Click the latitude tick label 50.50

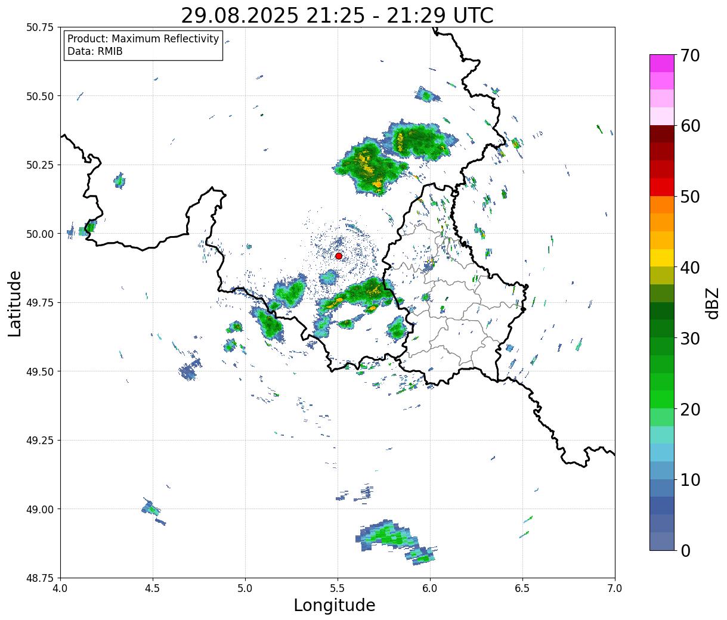point(40,96)
